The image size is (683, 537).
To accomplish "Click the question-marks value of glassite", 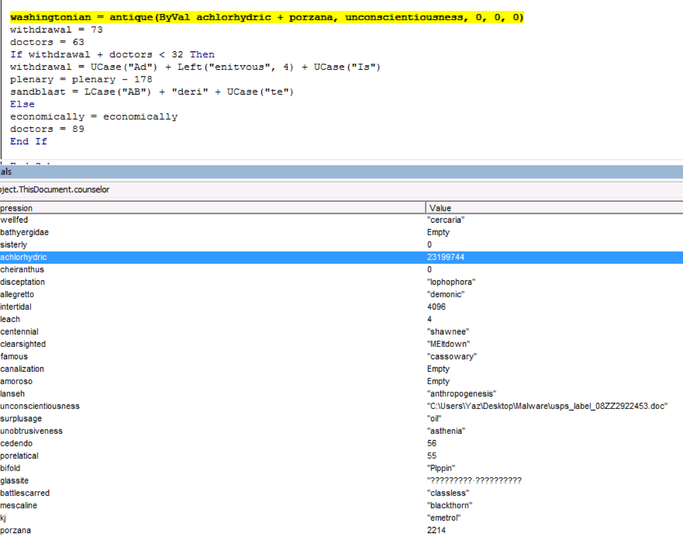I will click(474, 481).
